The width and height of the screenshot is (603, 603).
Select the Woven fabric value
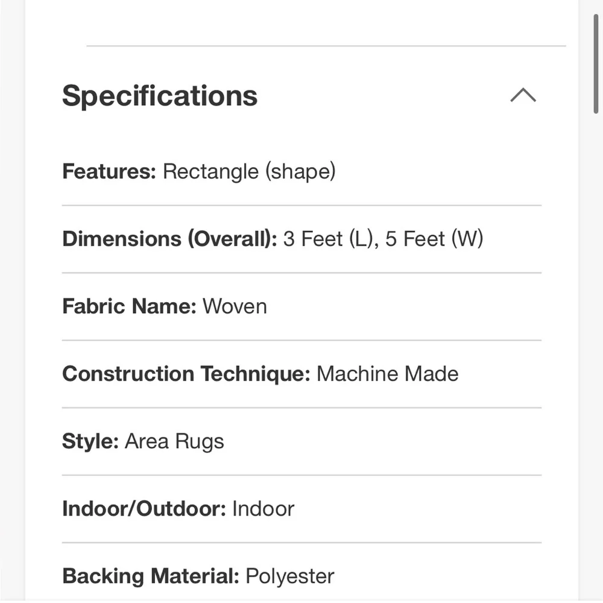(x=235, y=306)
